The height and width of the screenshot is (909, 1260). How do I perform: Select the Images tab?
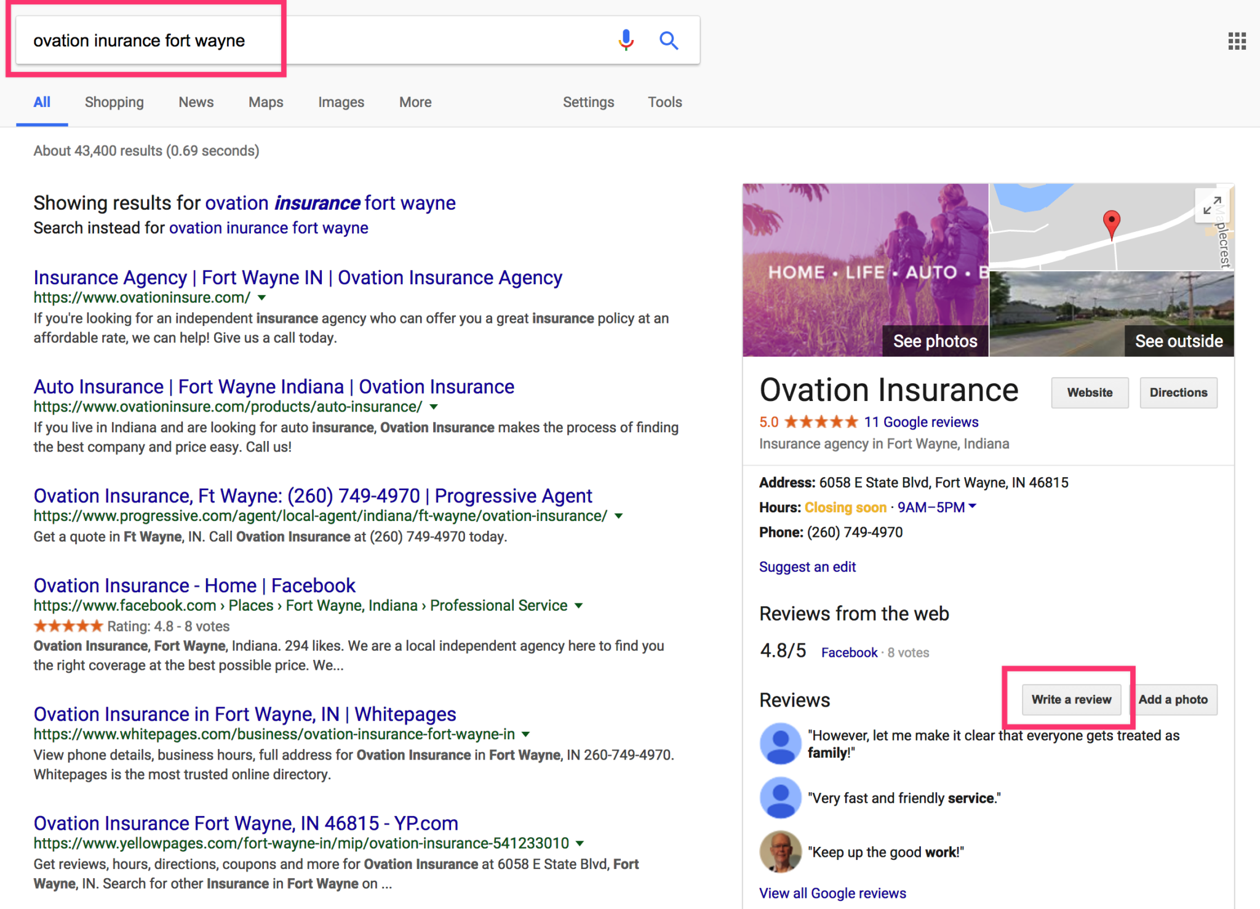341,102
